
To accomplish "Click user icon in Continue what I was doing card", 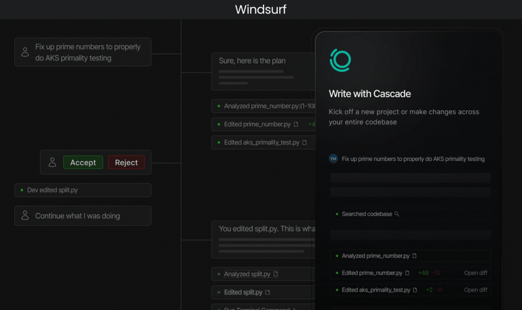I will 25,215.
